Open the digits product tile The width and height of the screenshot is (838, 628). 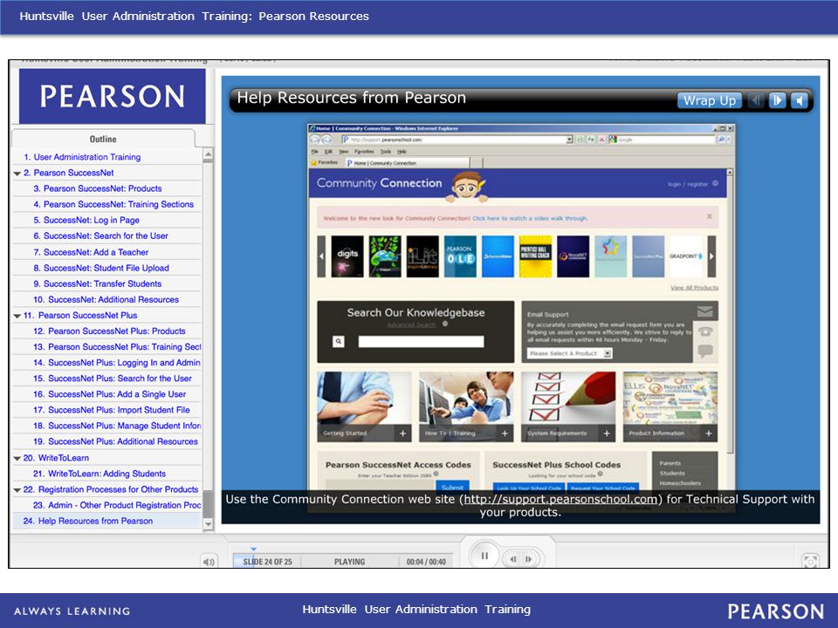click(347, 256)
